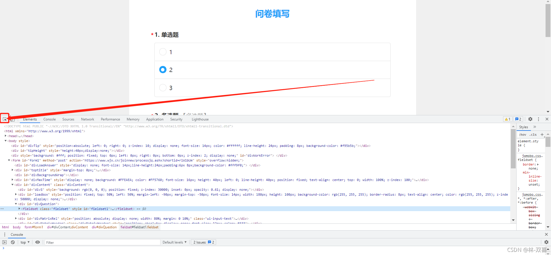This screenshot has width=551, height=255.
Task: Create a live expression with the eye icon
Action: 38,242
